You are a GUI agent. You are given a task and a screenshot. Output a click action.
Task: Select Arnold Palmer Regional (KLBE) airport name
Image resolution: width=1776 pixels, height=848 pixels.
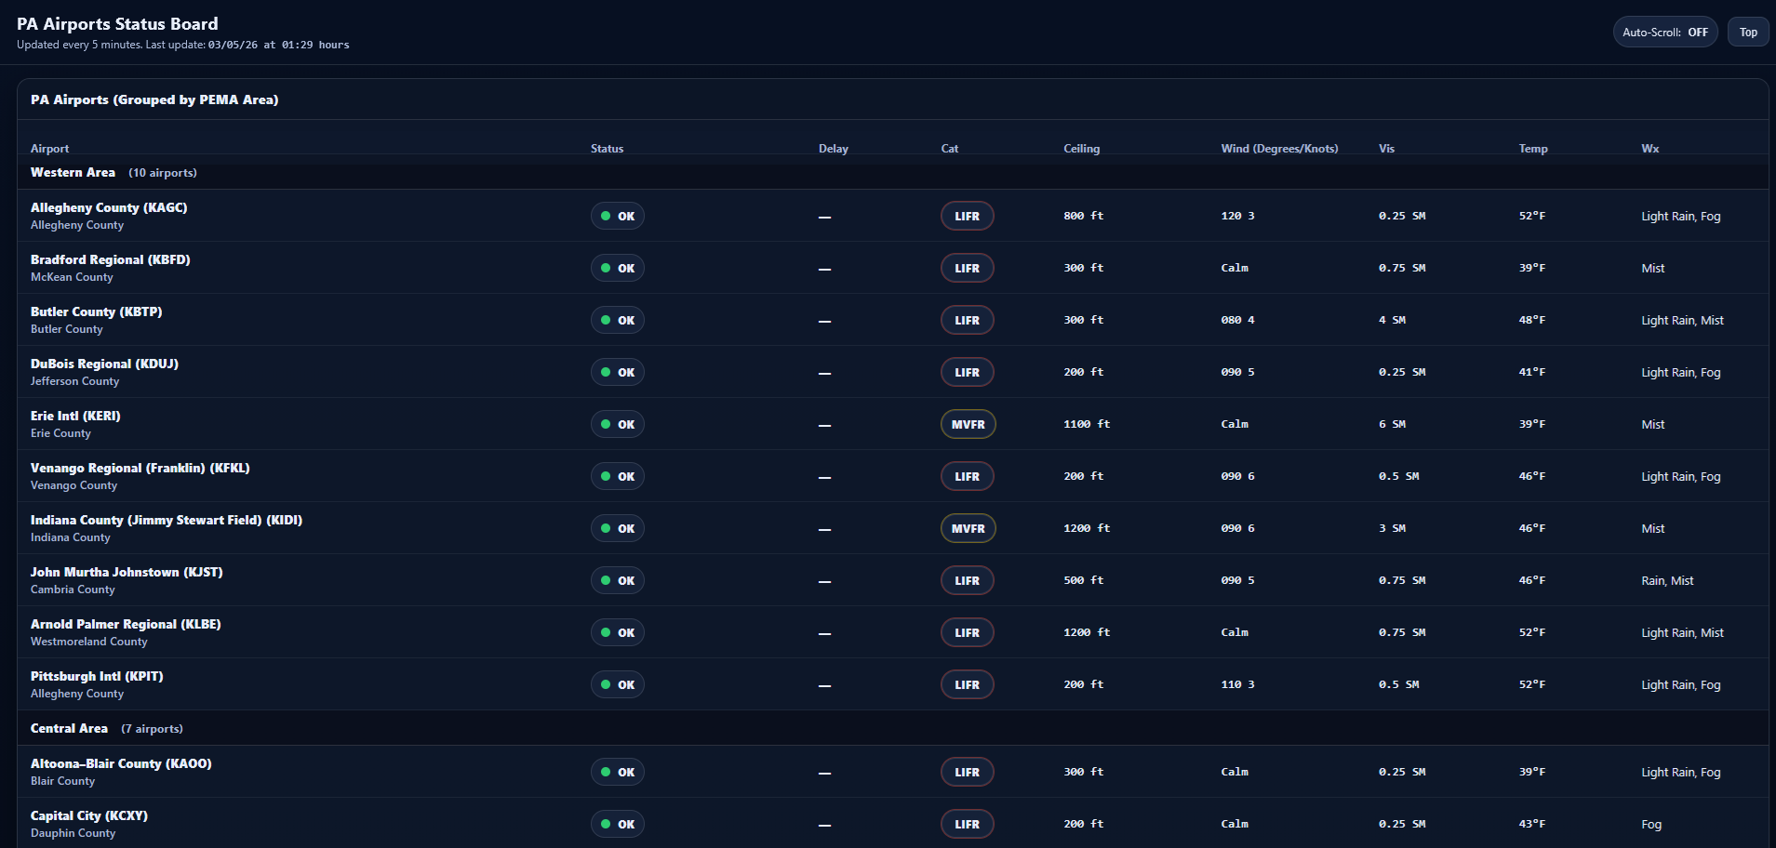[126, 625]
